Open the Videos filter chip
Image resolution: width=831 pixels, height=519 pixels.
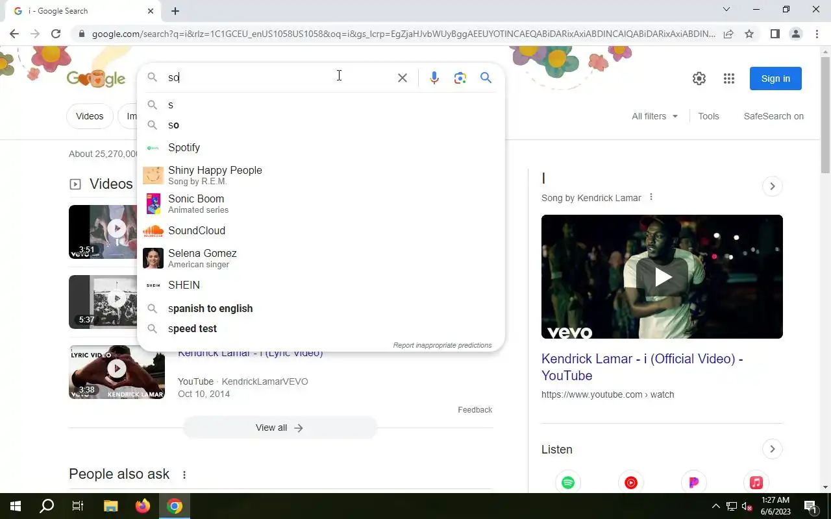coord(90,116)
